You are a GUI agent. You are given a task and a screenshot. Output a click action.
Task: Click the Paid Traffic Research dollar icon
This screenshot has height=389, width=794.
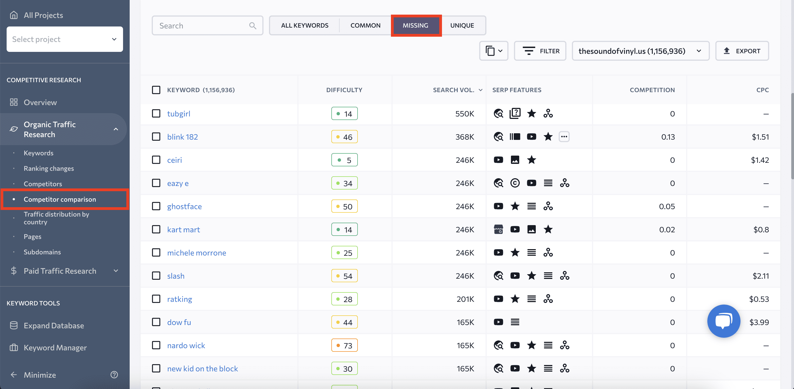click(14, 271)
